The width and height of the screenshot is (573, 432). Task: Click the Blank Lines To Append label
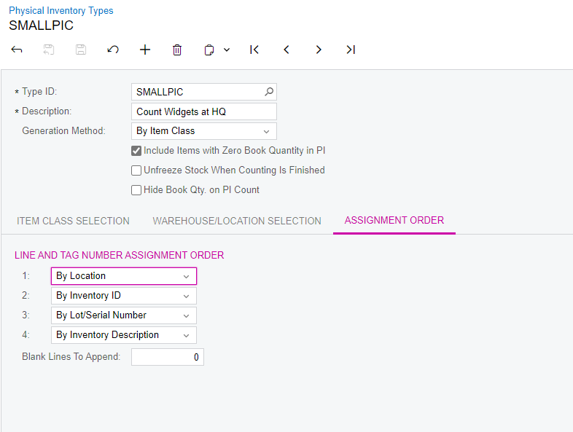point(71,356)
